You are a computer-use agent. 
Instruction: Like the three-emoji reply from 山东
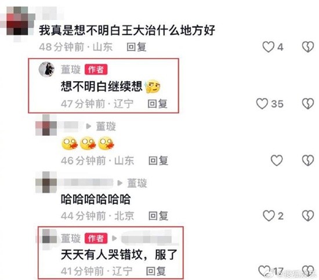pyautogui.click(x=277, y=160)
